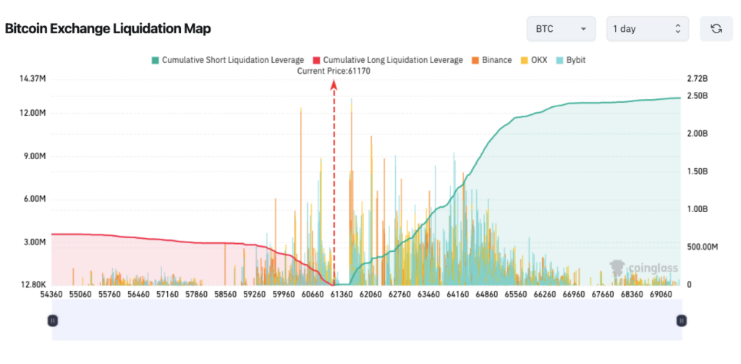Select the Current Price:61170 label
Viewport: 741px width, 364px height.
pos(334,71)
